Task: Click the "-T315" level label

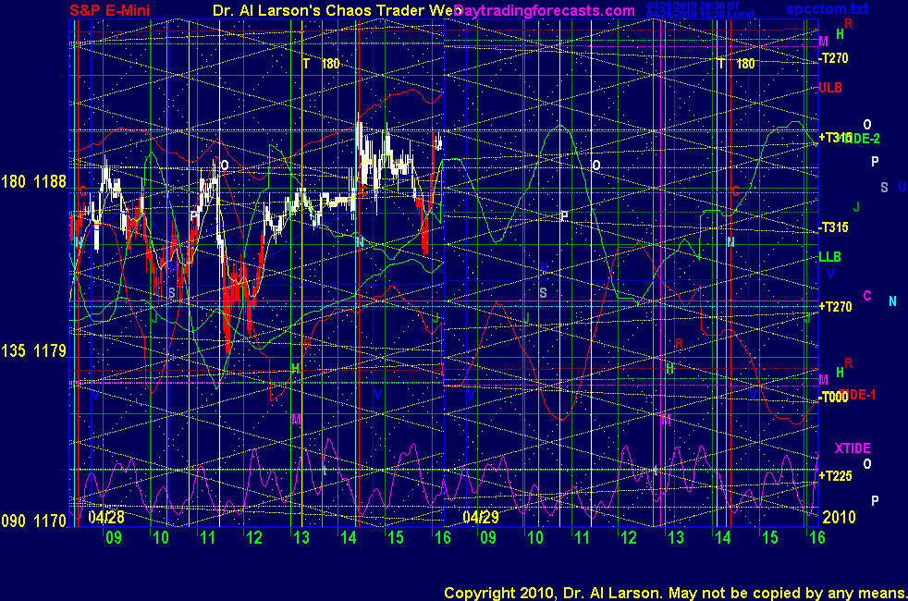Action: click(834, 227)
